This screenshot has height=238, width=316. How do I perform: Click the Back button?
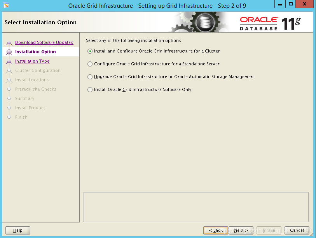coord(216,230)
